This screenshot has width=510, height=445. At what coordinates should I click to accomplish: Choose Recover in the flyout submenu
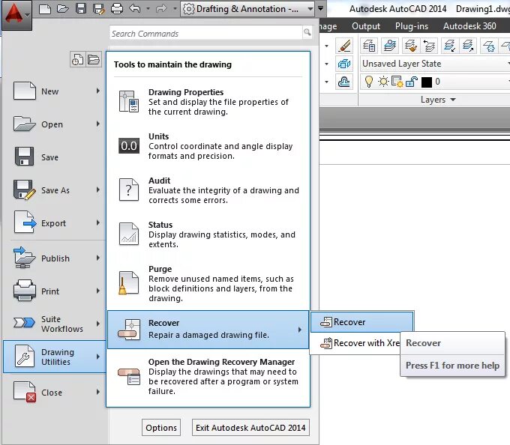pos(361,322)
